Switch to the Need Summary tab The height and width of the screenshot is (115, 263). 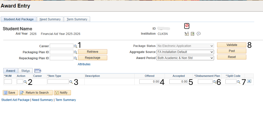(50, 19)
